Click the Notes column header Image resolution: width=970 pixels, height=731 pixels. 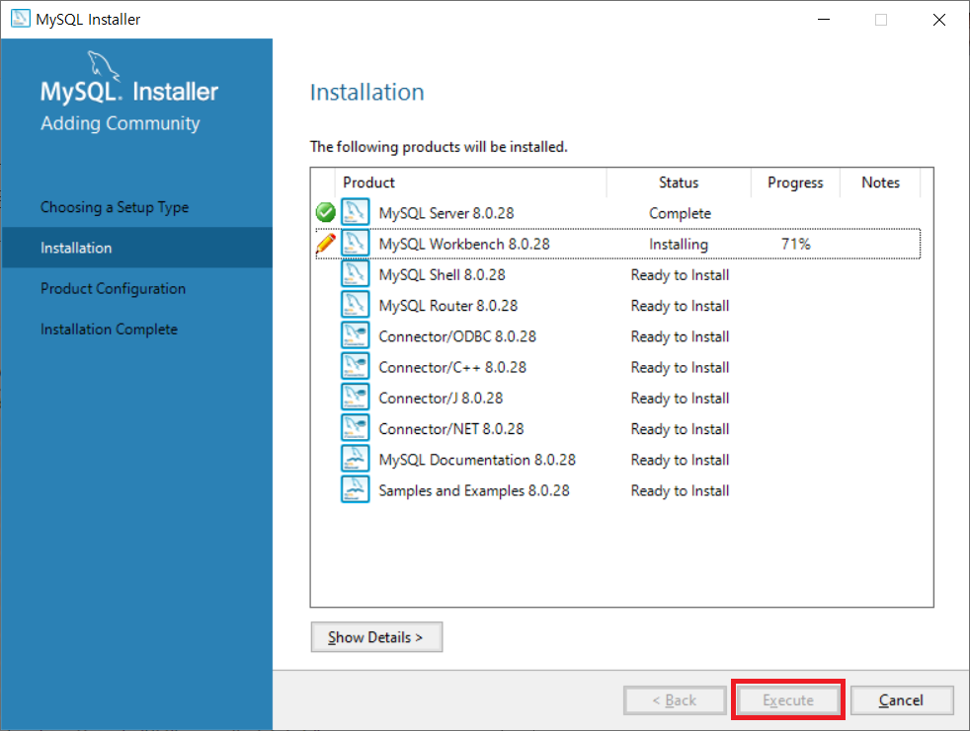pos(880,183)
